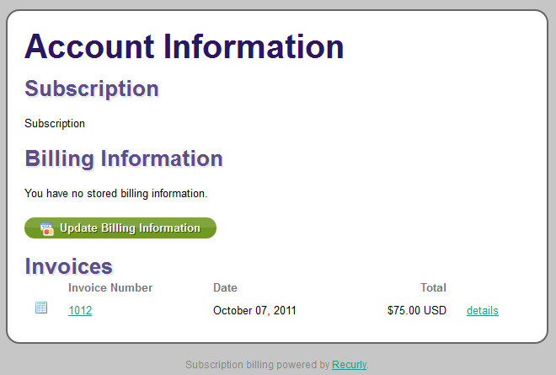Click the plain Subscription text under heading
Viewport: 556px width, 375px height.
click(55, 124)
